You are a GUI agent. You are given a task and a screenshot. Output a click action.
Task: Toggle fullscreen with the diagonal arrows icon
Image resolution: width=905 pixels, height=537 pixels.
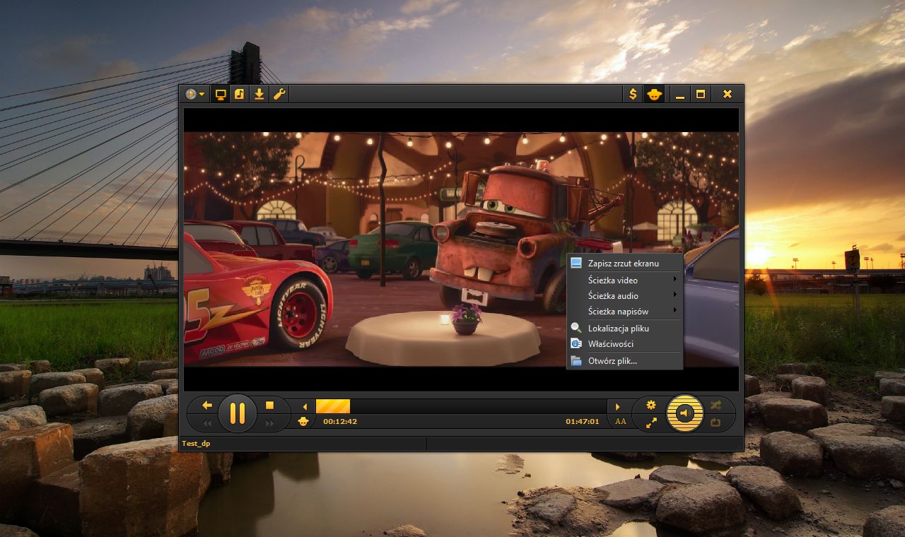(x=651, y=423)
